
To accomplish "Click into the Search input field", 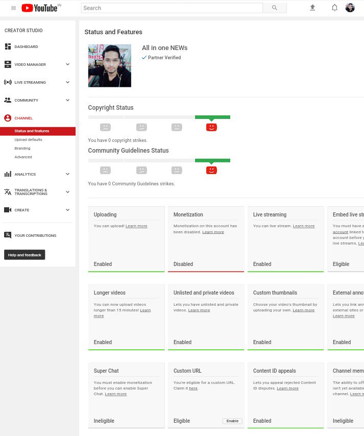I will coord(172,8).
